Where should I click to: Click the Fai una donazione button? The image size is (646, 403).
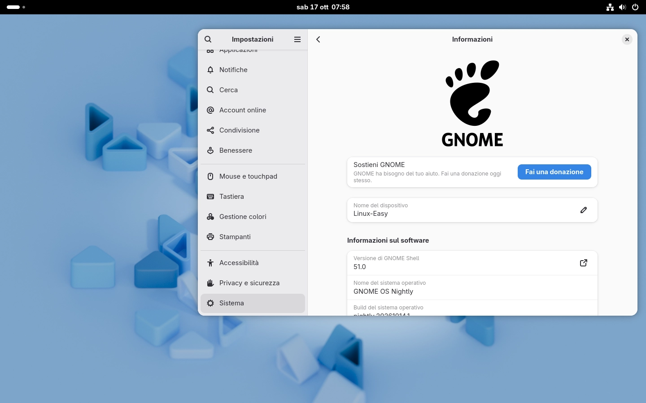click(x=554, y=172)
